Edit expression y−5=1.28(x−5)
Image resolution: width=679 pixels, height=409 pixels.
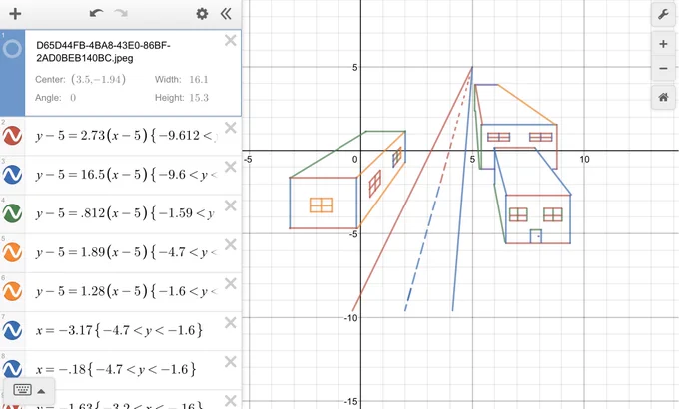coord(127,291)
